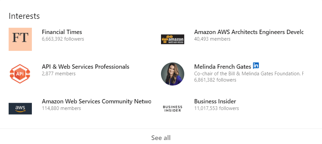This screenshot has height=144, width=322.
Task: Click the Co-chair foundation description text
Action: [248, 73]
